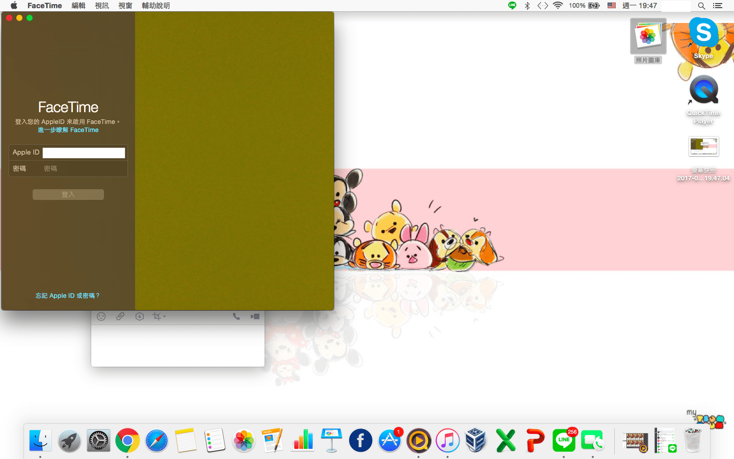Expand the markup options dropdown arrow
The height and width of the screenshot is (459, 734).
[x=164, y=316]
